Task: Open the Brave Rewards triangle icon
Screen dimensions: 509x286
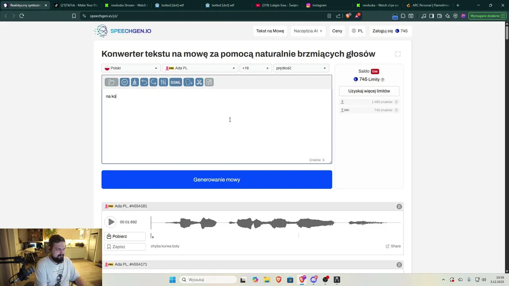Action: tap(357, 16)
